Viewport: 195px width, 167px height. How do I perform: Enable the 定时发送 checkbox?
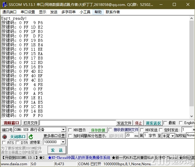point(161,130)
